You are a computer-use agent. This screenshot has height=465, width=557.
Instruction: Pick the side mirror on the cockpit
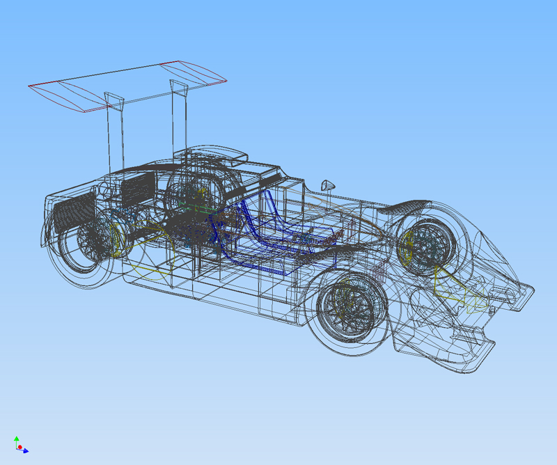click(328, 184)
